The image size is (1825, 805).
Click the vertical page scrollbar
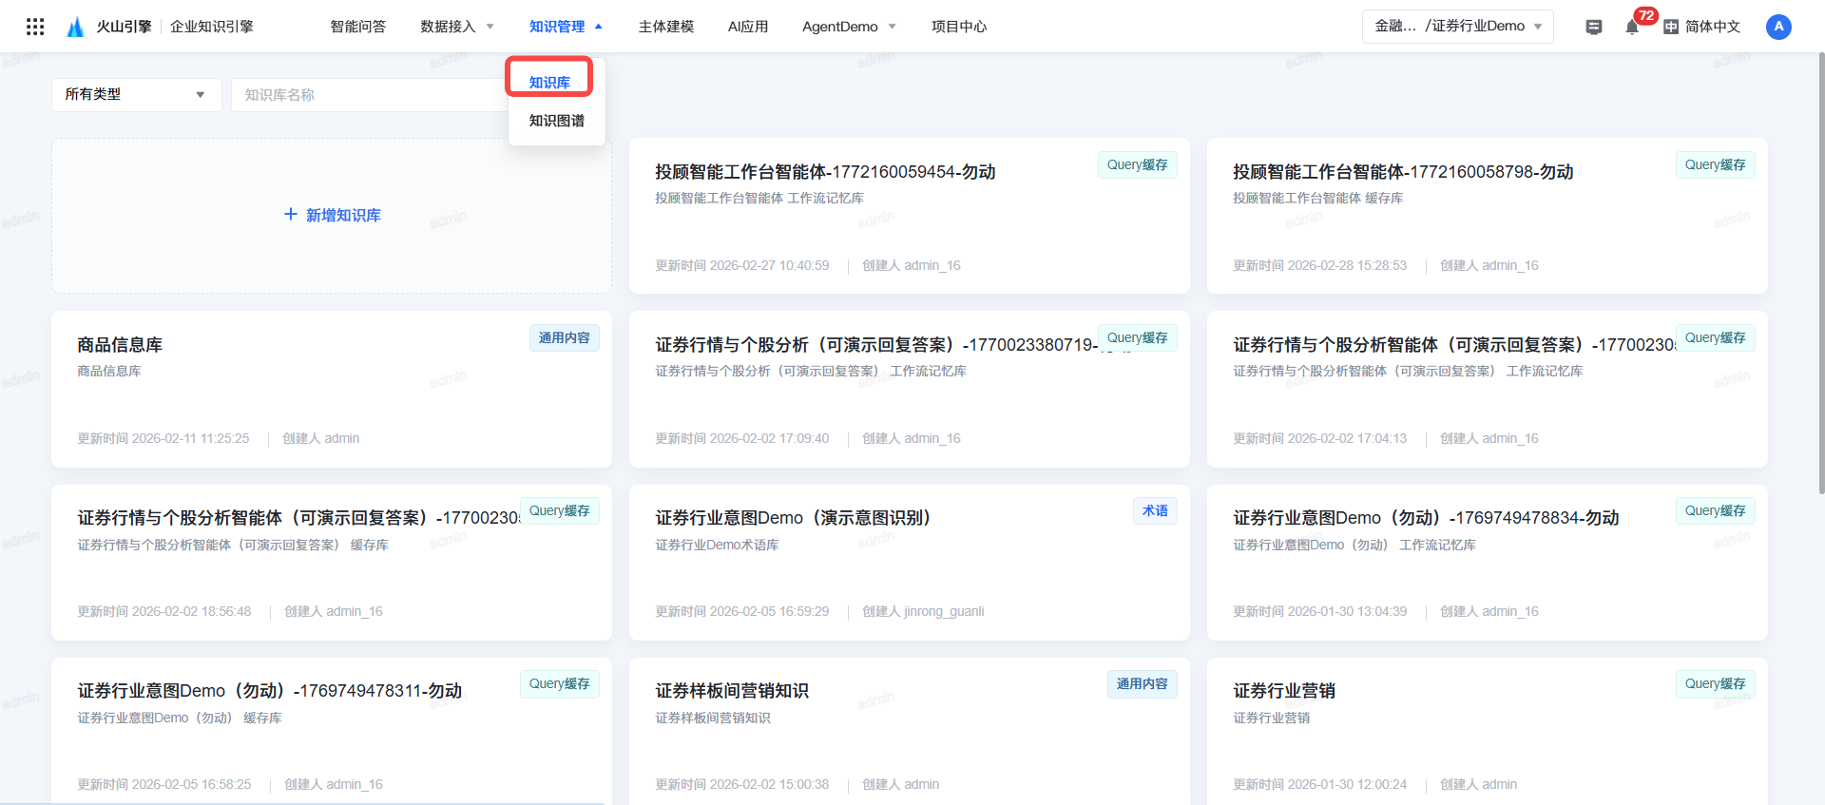click(x=1819, y=276)
